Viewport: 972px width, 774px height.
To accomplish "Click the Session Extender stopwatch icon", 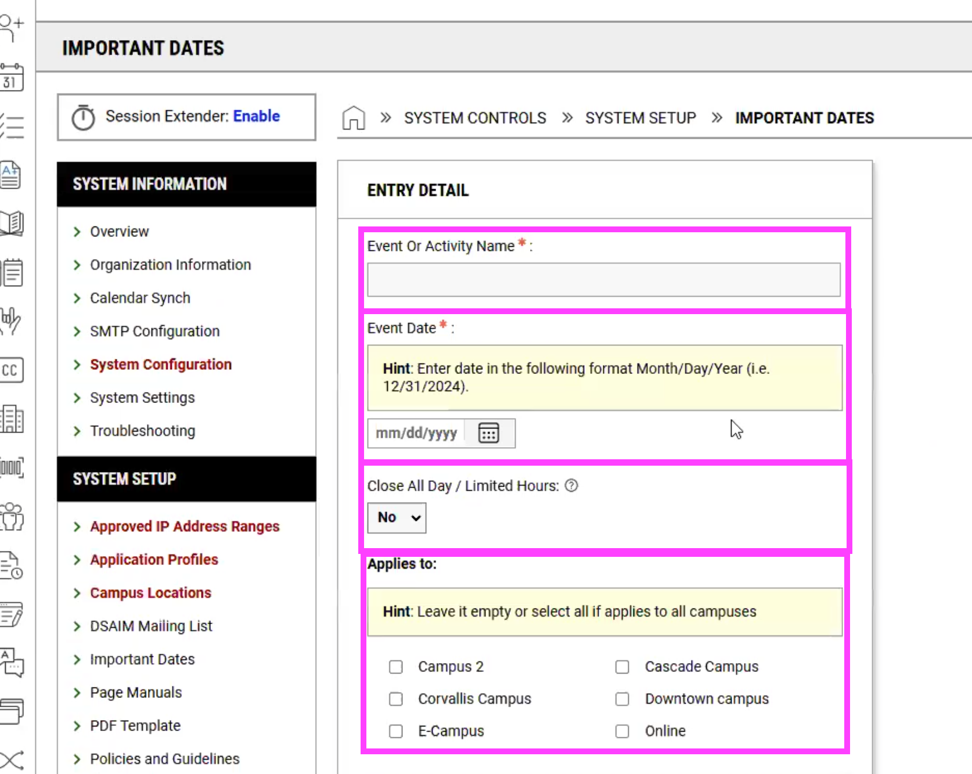I will click(x=83, y=117).
